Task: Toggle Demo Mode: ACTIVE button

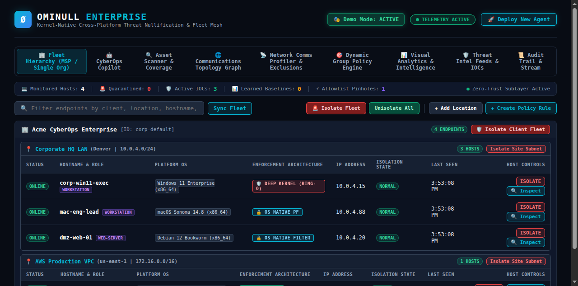Action: 366,19
